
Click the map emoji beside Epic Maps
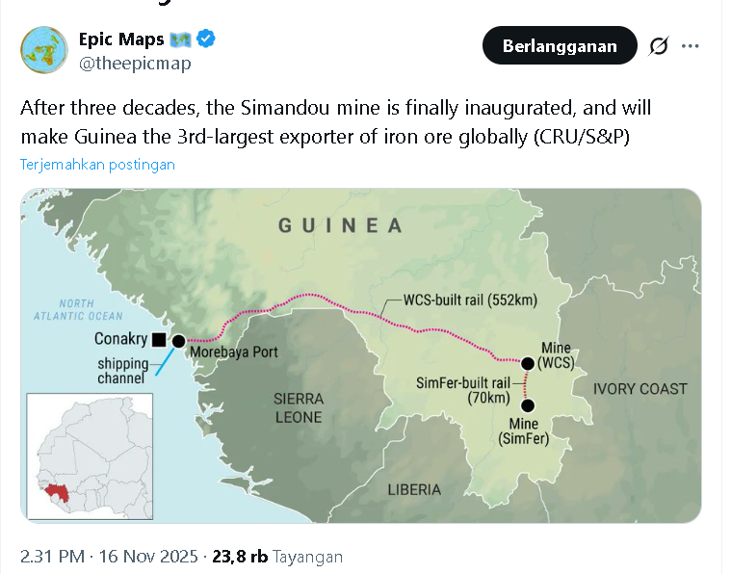tap(181, 39)
